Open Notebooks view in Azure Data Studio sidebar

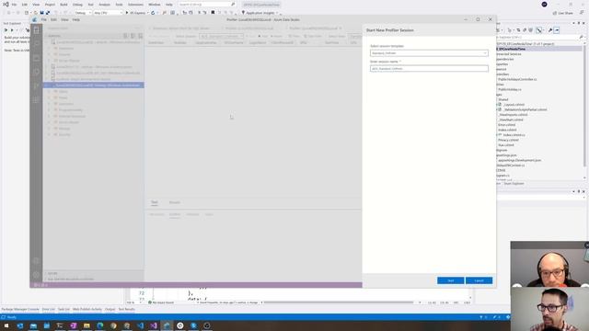(37, 58)
